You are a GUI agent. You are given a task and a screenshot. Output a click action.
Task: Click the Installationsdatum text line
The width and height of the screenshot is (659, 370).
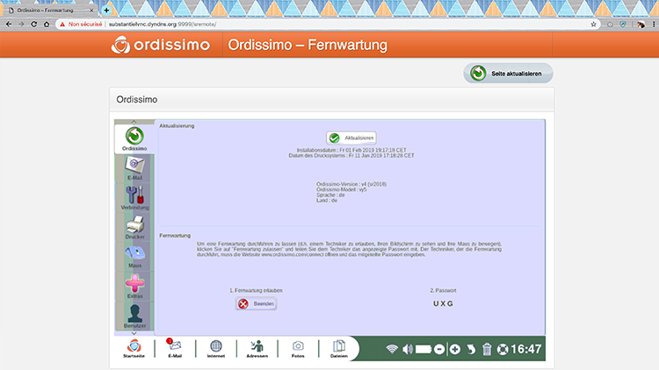[x=351, y=150]
